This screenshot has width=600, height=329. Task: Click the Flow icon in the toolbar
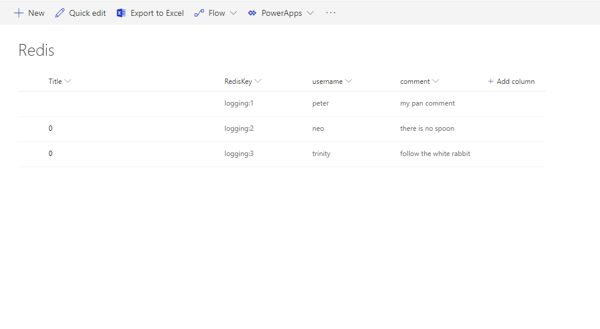tap(199, 13)
